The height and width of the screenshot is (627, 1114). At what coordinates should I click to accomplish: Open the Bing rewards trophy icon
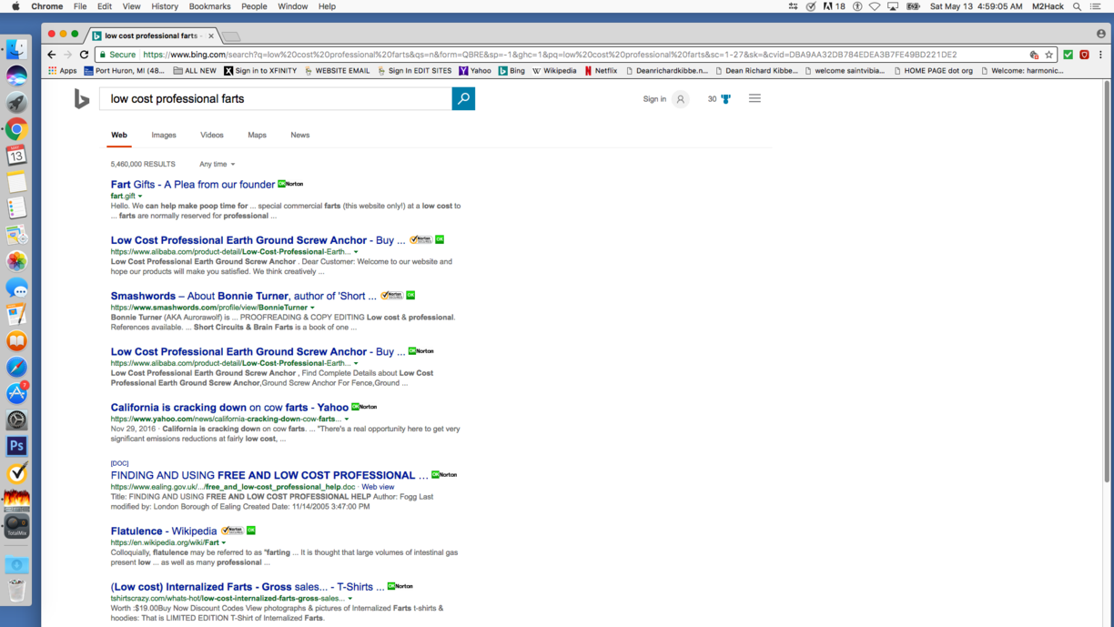(725, 98)
